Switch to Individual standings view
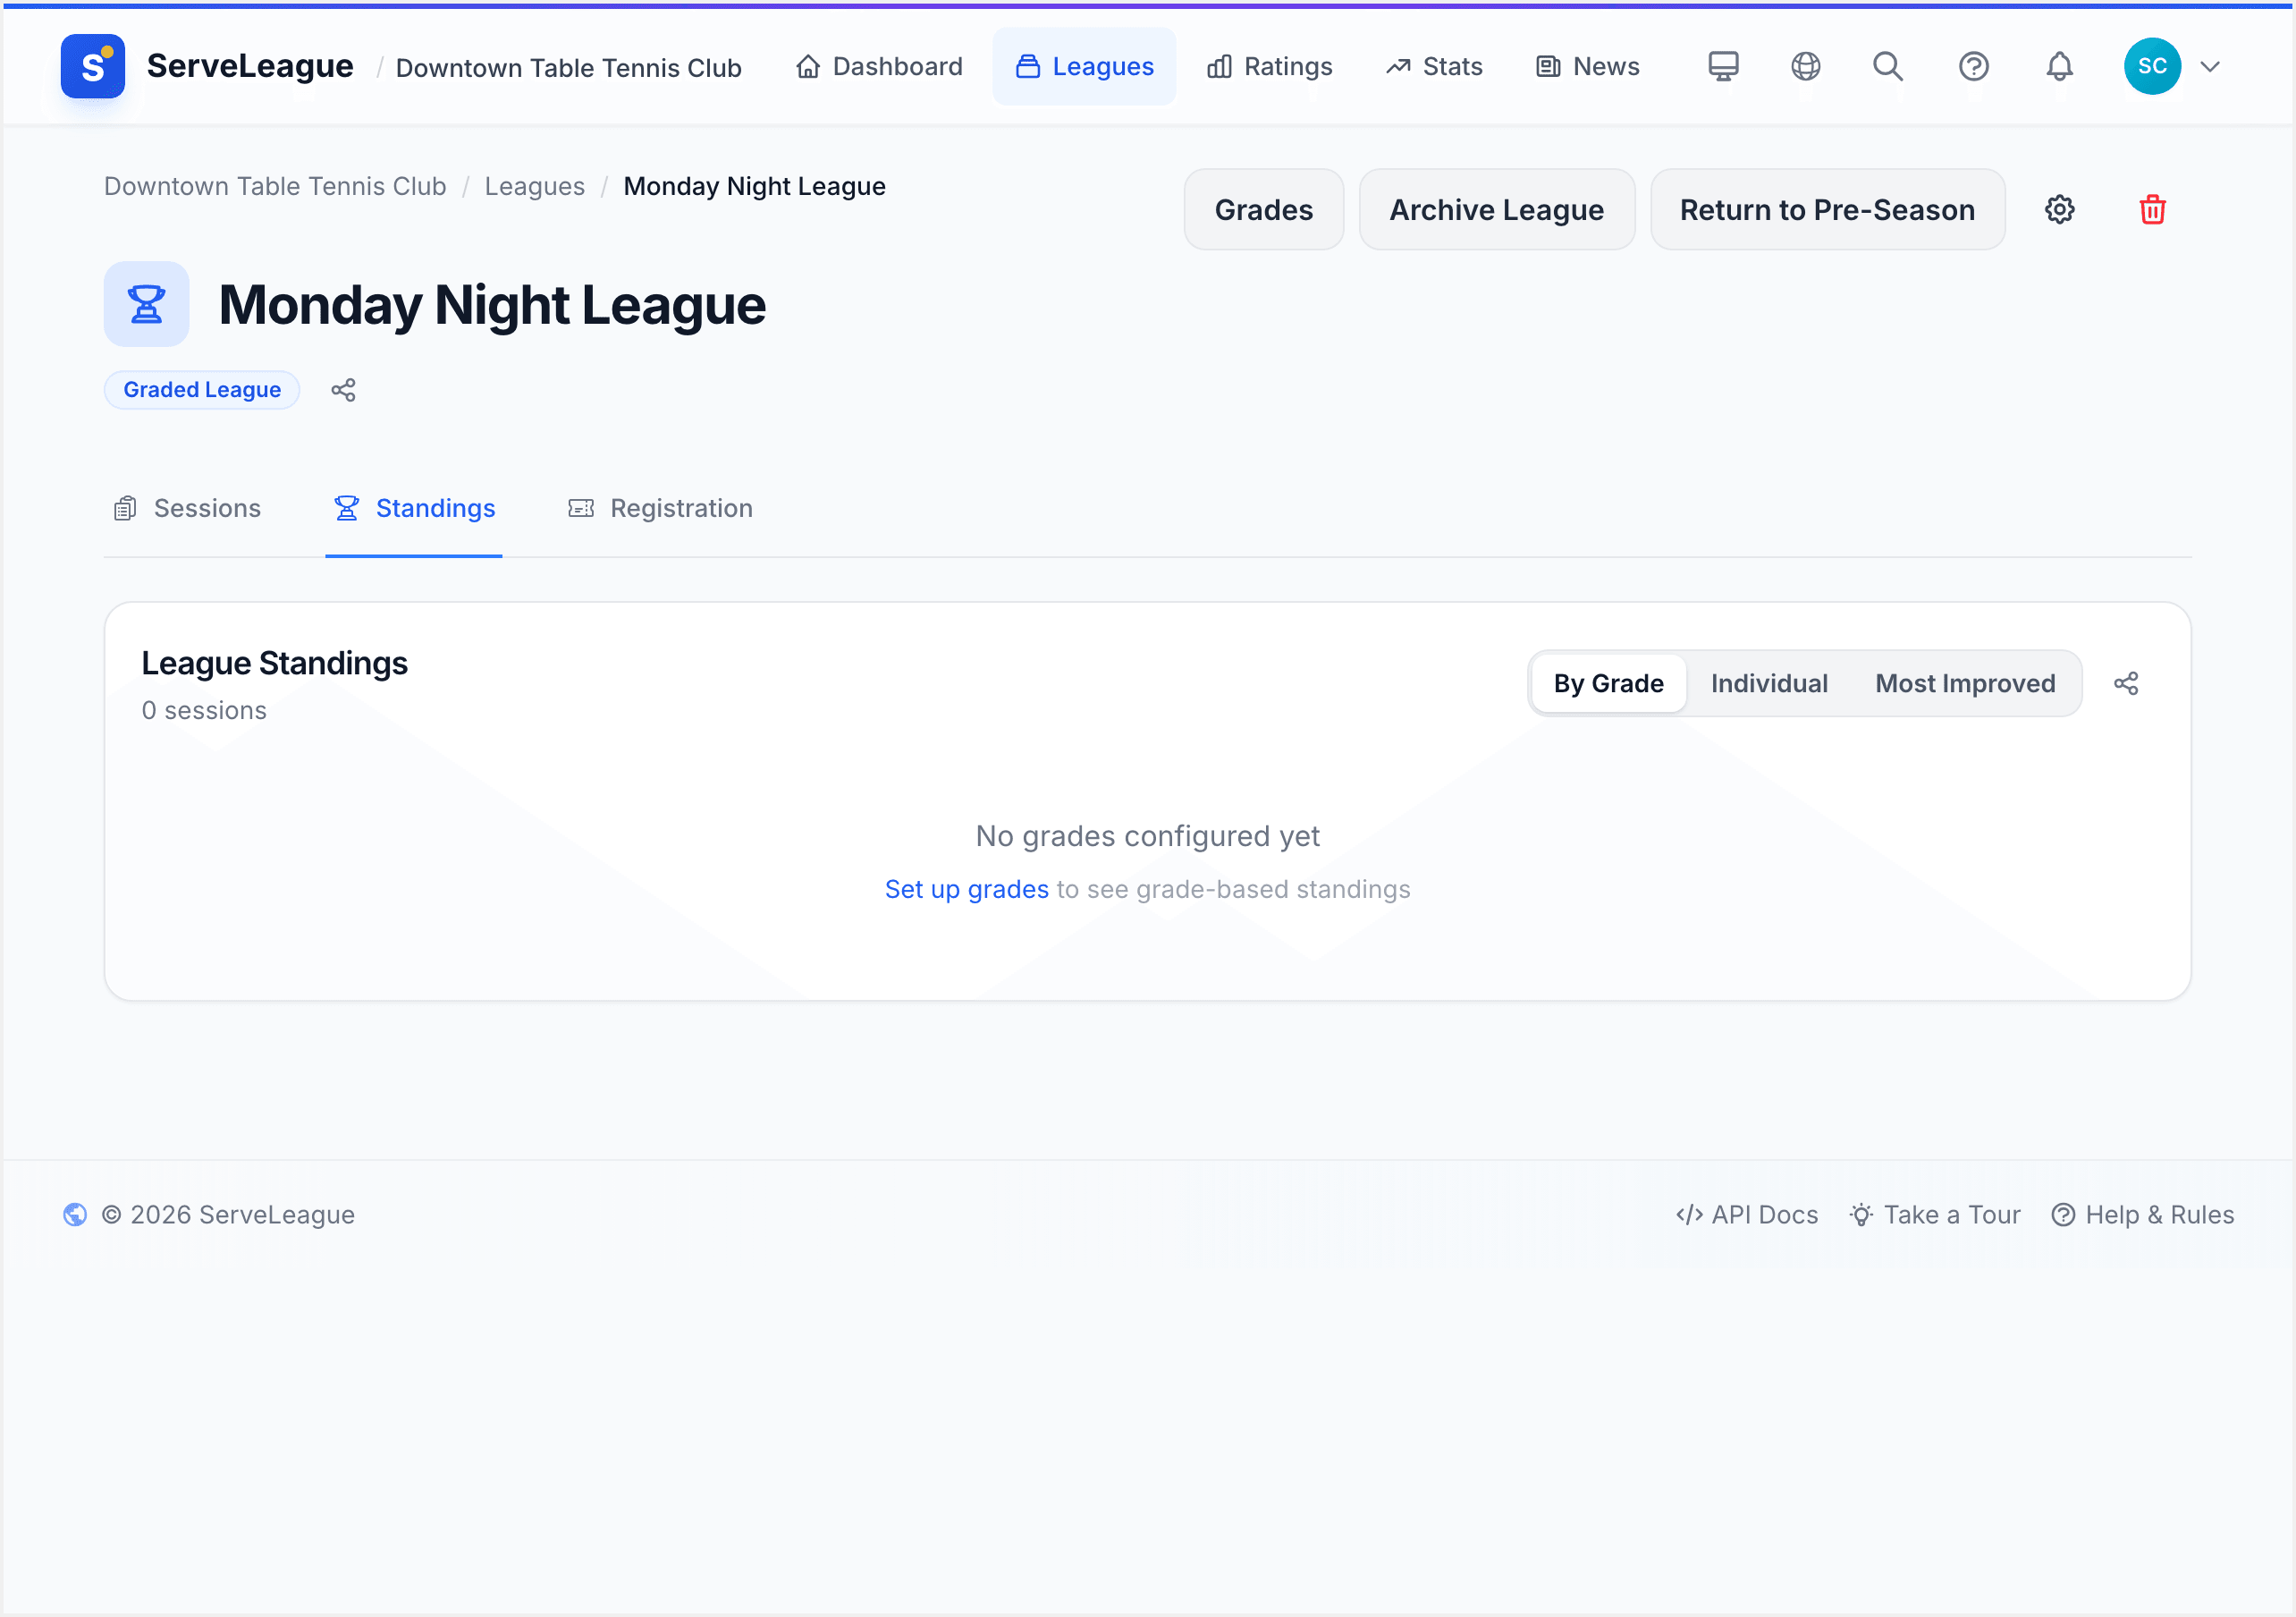 (x=1769, y=683)
